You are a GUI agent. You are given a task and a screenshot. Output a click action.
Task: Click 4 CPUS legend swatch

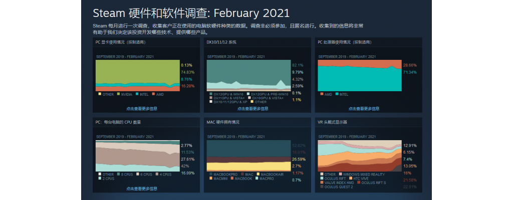point(156,174)
